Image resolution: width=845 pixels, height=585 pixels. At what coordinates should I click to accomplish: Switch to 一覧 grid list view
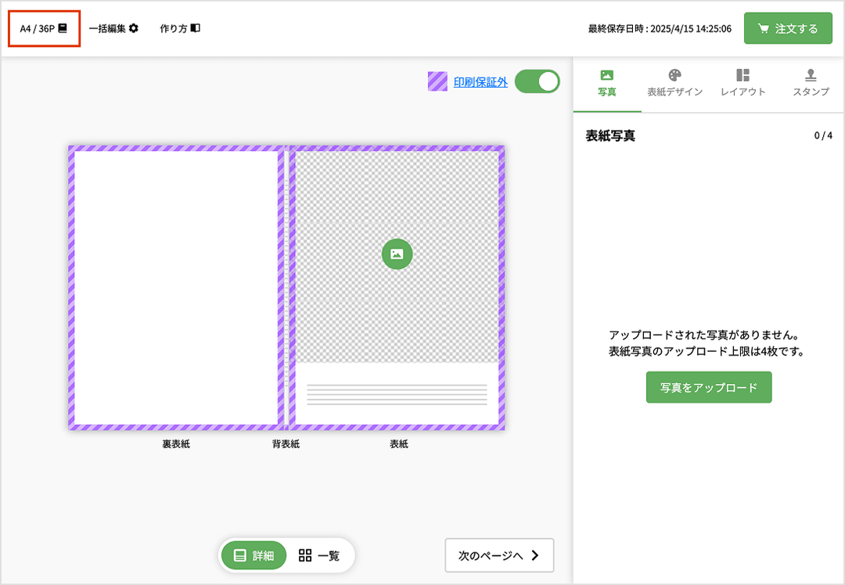click(x=320, y=555)
